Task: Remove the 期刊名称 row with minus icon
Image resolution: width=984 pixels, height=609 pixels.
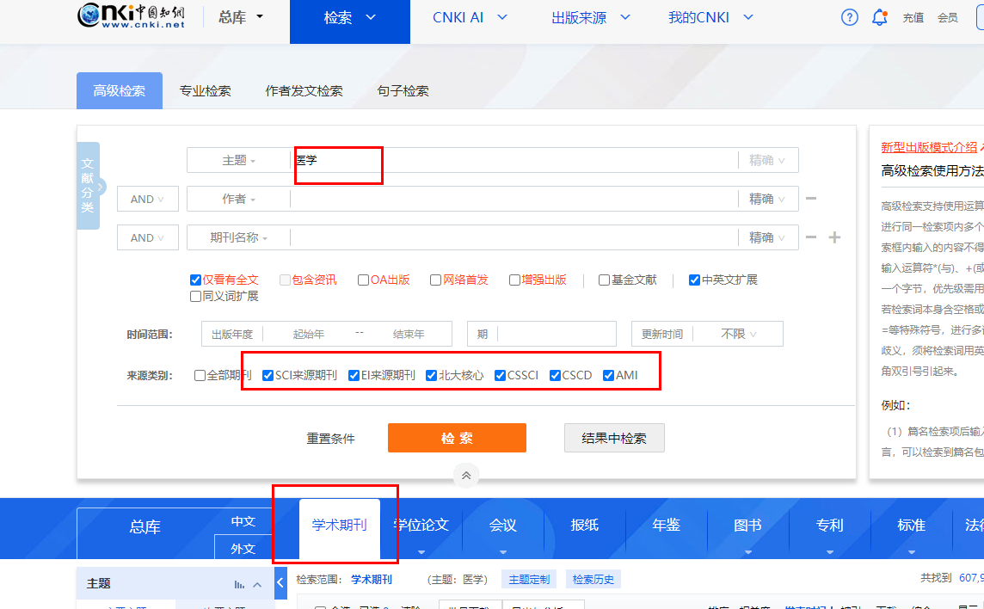Action: tap(810, 237)
